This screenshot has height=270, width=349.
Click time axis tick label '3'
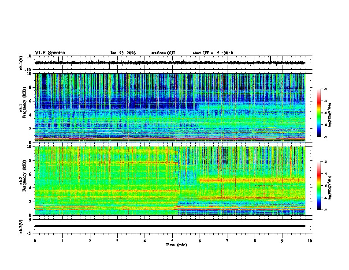pos(117,241)
